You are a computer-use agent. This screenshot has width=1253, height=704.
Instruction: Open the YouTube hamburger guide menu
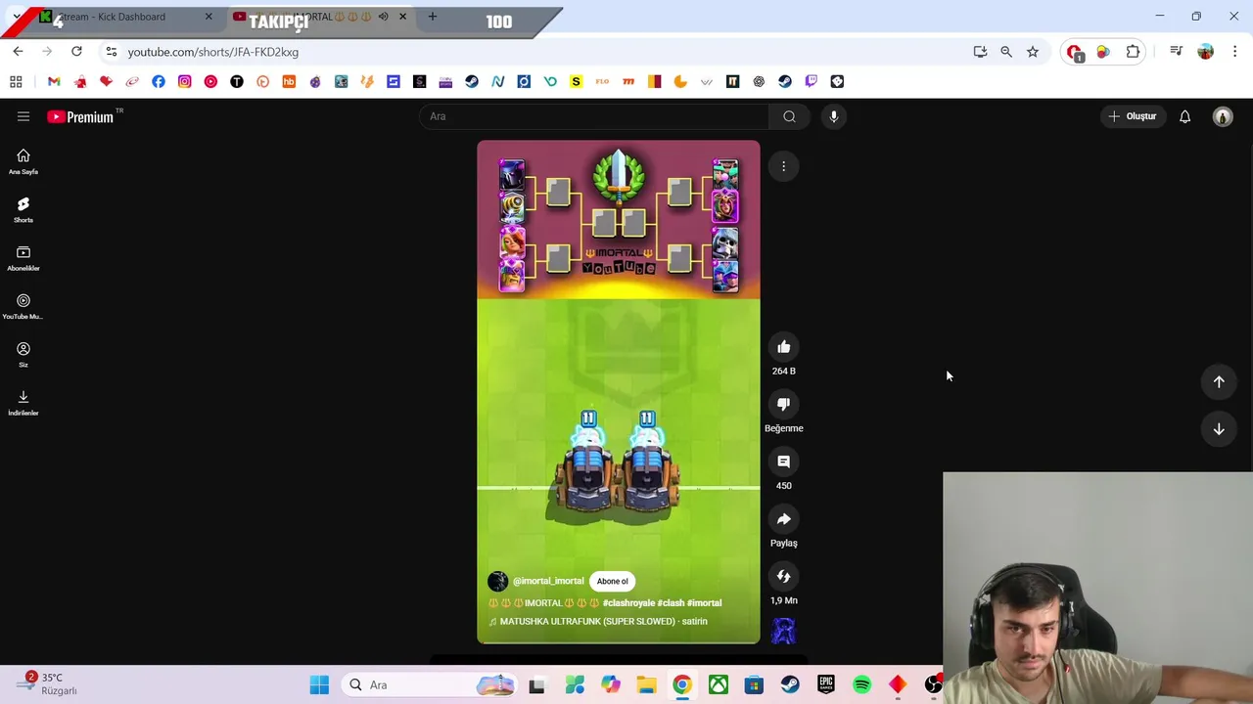coord(23,116)
